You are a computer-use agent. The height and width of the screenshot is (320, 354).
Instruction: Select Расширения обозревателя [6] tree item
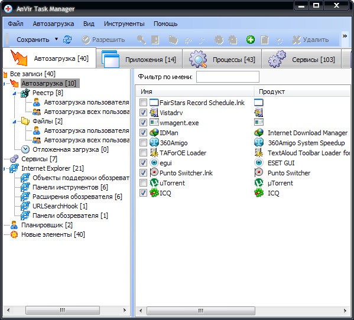coord(77,197)
